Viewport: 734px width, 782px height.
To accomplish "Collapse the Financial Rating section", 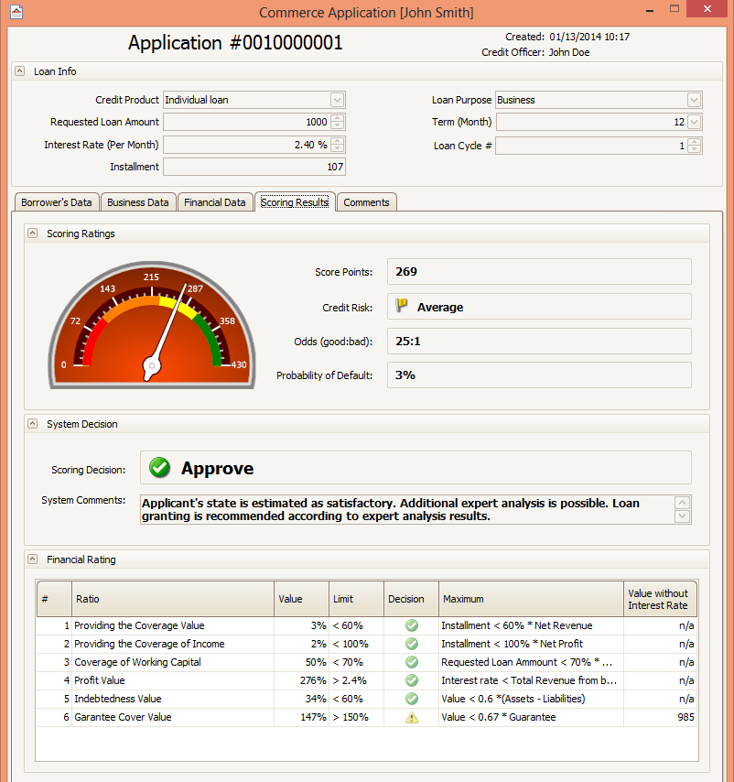I will pyautogui.click(x=34, y=559).
